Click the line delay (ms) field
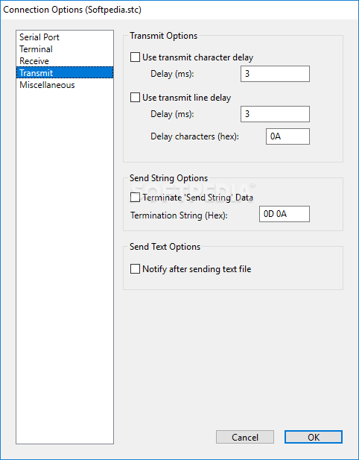359x460 pixels. [x=275, y=114]
